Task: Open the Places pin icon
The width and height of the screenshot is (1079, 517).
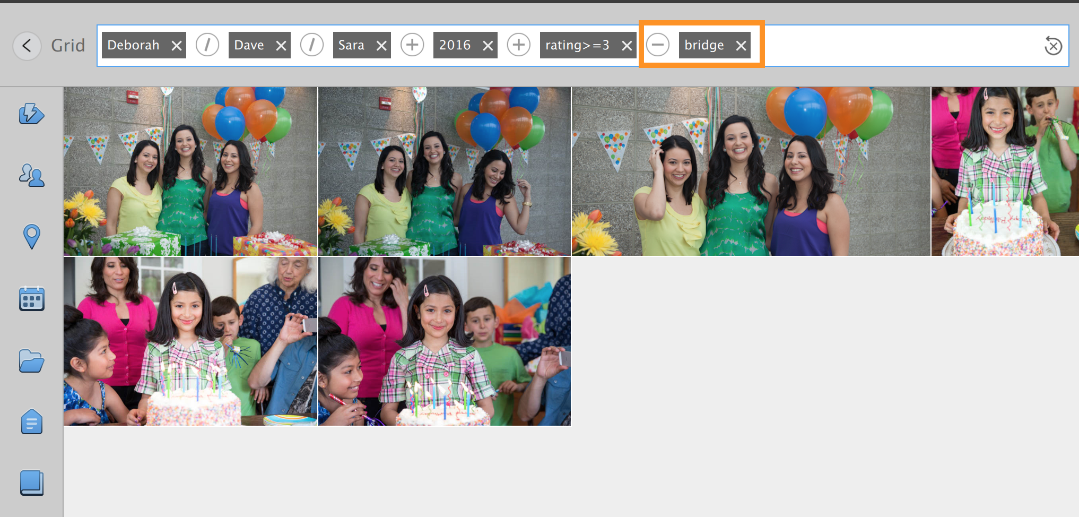Action: coord(31,237)
